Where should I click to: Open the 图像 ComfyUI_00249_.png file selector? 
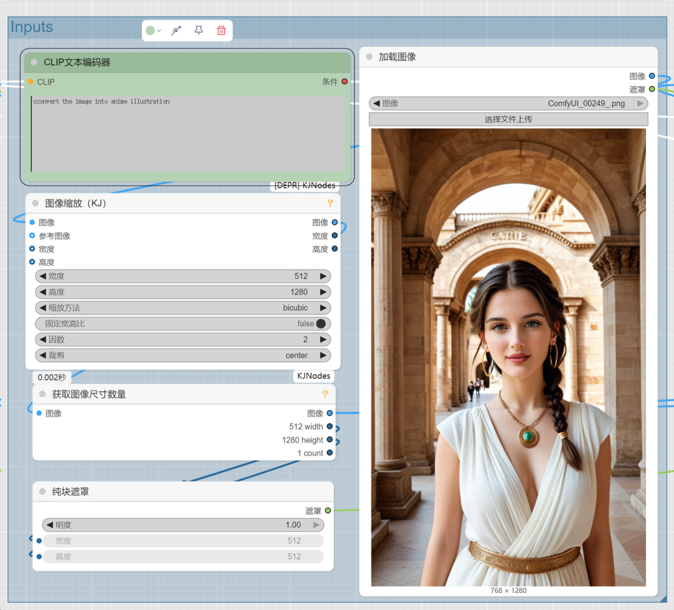[x=508, y=103]
